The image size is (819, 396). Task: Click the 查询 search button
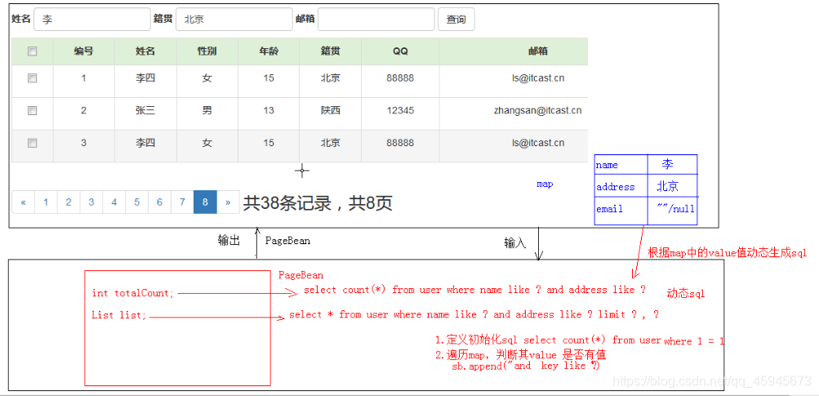(456, 20)
